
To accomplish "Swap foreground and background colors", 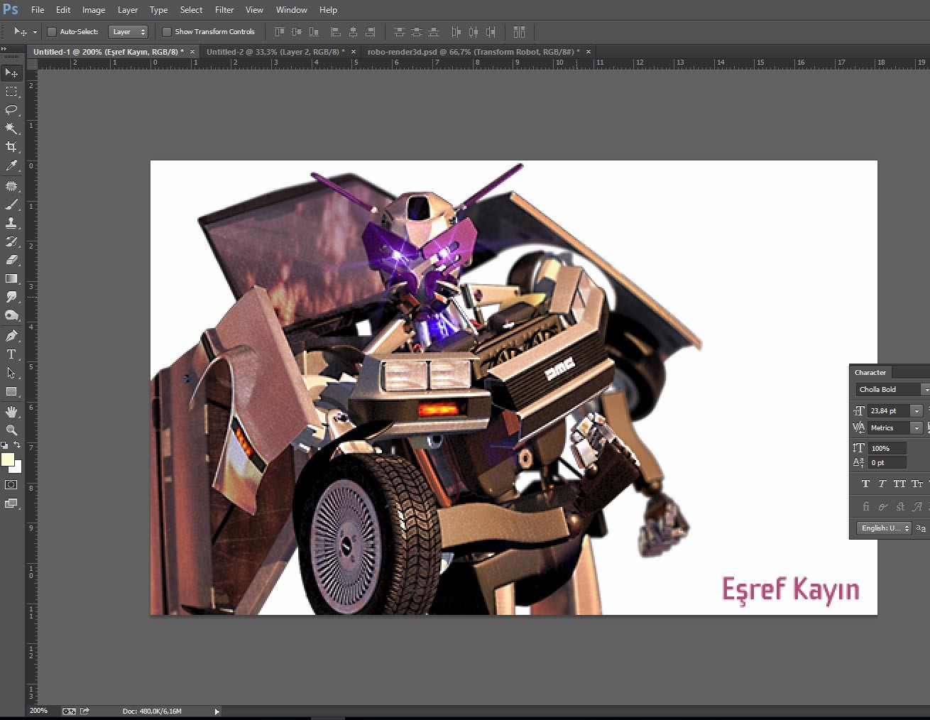I will coord(17,445).
